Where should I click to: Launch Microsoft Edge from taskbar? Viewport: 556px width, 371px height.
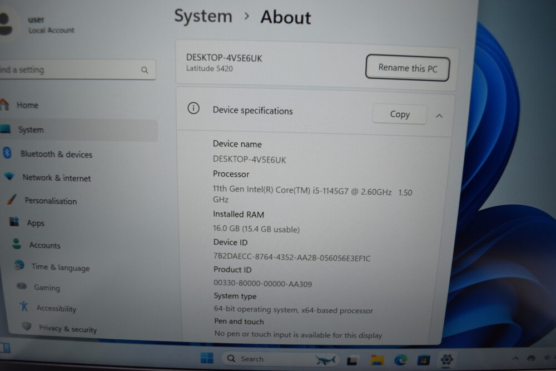click(x=400, y=360)
